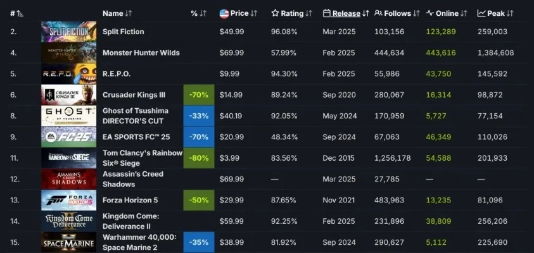Click the pulse icon beside Online
The width and height of the screenshot is (534, 253).
pyautogui.click(x=430, y=13)
